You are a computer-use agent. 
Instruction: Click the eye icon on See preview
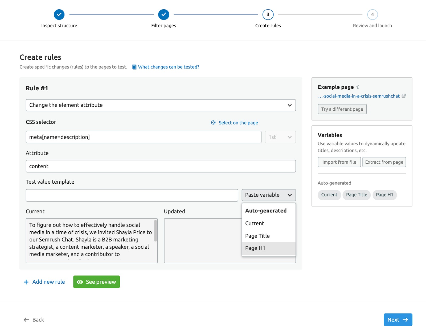[x=80, y=282]
